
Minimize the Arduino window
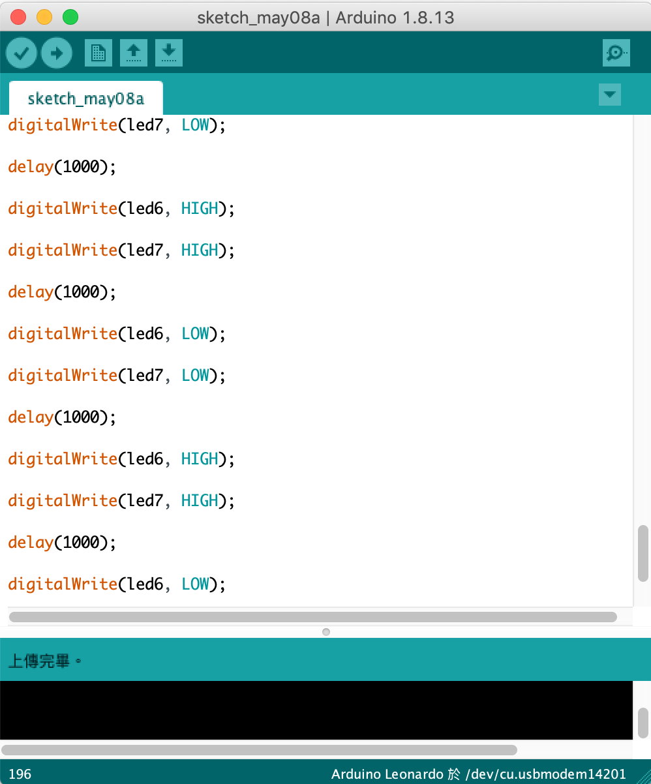(x=44, y=18)
